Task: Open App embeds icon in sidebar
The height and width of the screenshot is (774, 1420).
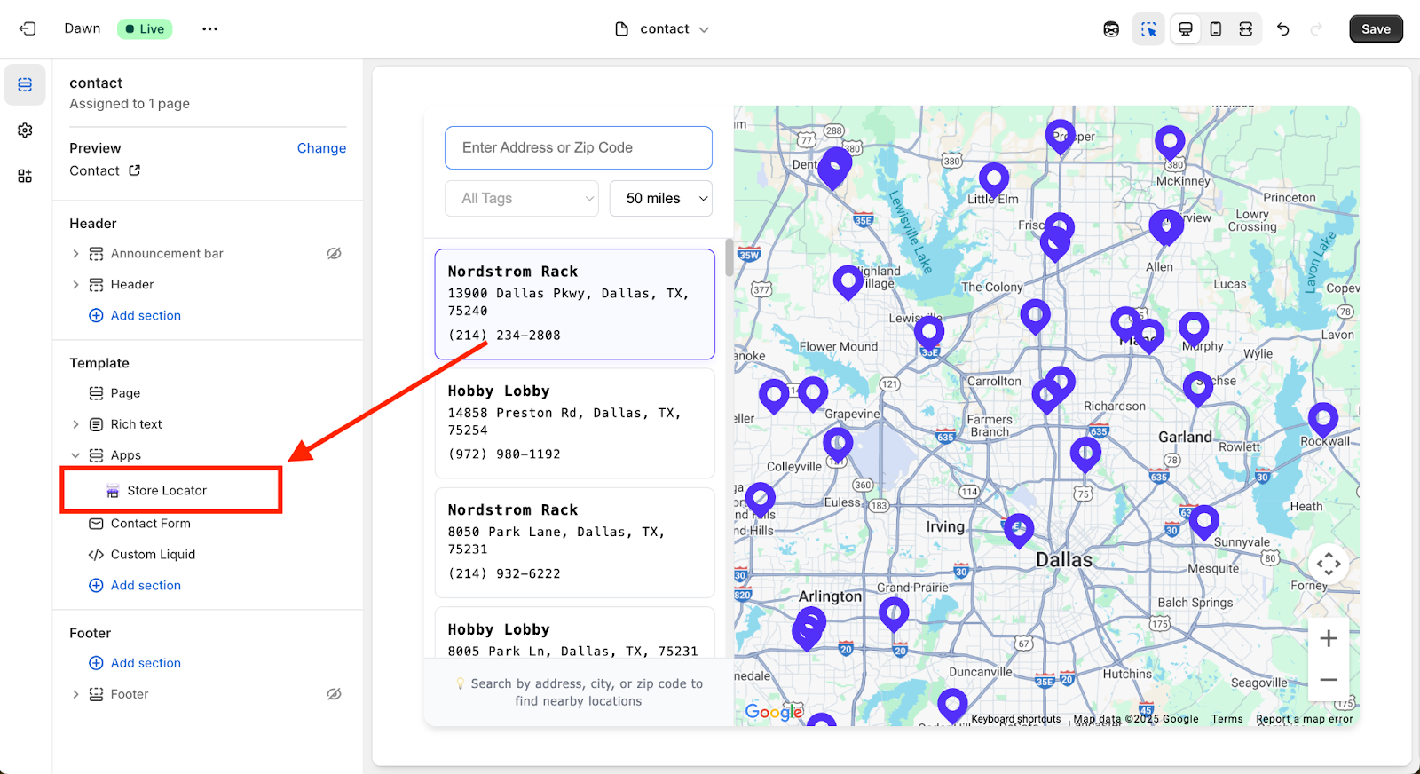Action: coord(25,176)
